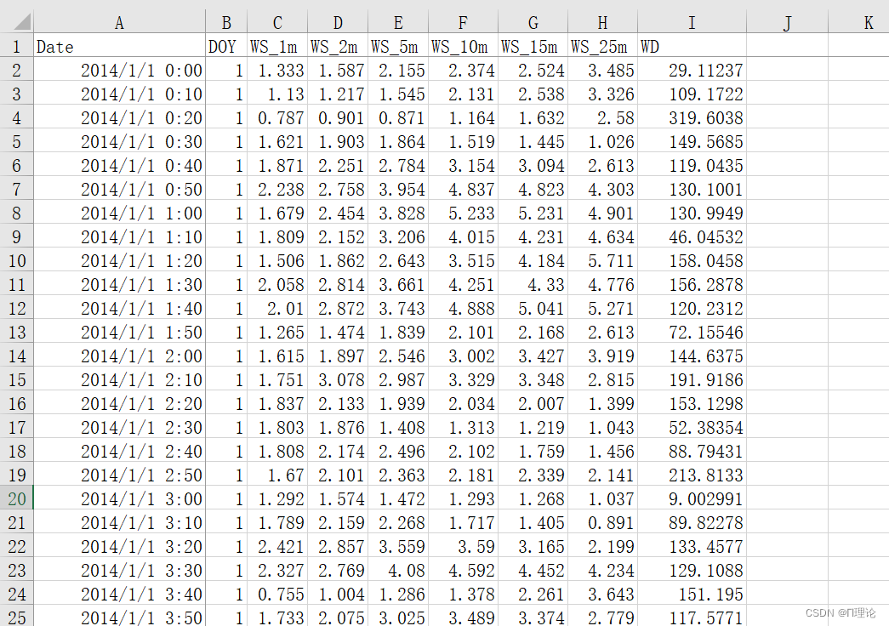Click the WS_1m header cell
The height and width of the screenshot is (626, 889).
point(276,47)
